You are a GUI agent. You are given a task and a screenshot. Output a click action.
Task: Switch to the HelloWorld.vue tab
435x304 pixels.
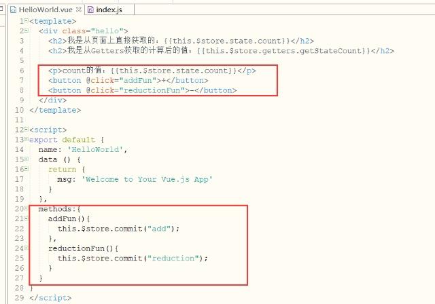[x=46, y=9]
